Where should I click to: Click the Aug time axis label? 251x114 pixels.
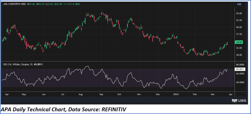(x=81, y=94)
